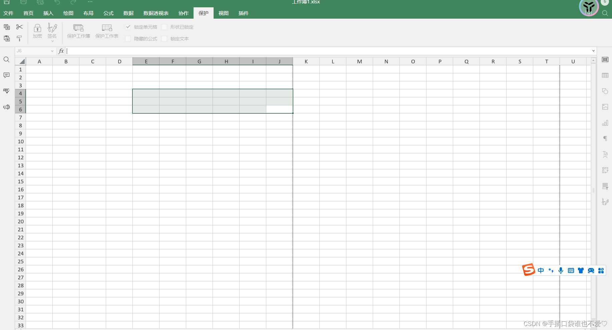The width and height of the screenshot is (612, 330).
Task: Click the Paste icon in toolbar
Action: coord(7,38)
